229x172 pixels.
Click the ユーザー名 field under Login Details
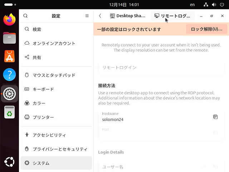[150, 167]
